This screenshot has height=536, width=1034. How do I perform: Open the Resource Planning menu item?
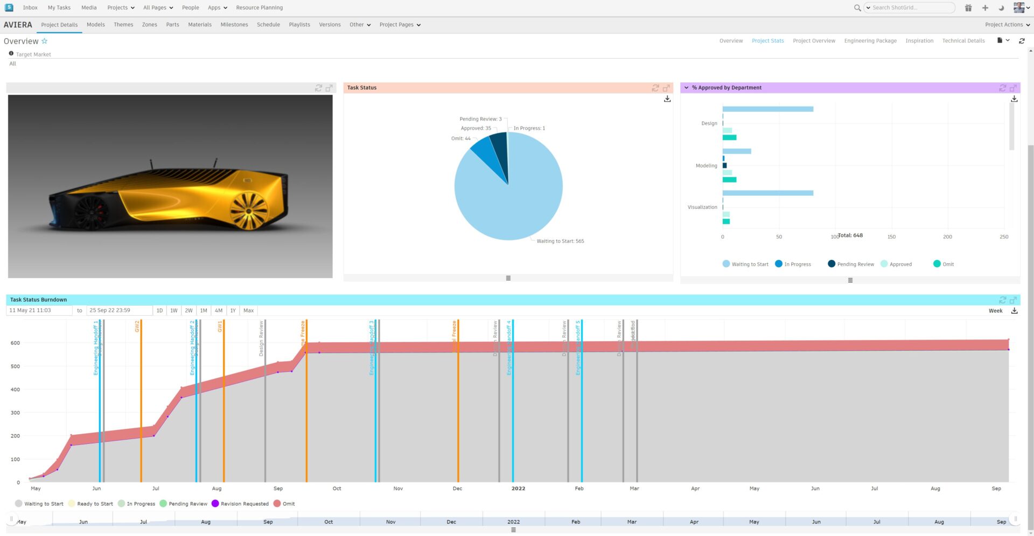pos(259,8)
